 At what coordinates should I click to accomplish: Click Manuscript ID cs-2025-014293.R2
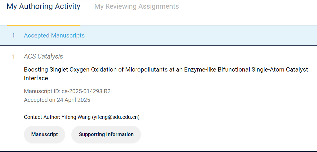[x=86, y=91]
